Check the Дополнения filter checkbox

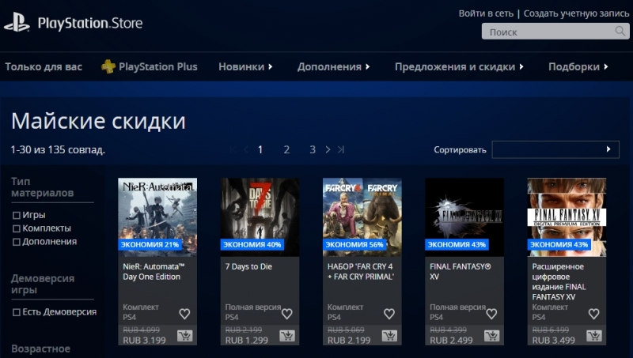click(16, 242)
